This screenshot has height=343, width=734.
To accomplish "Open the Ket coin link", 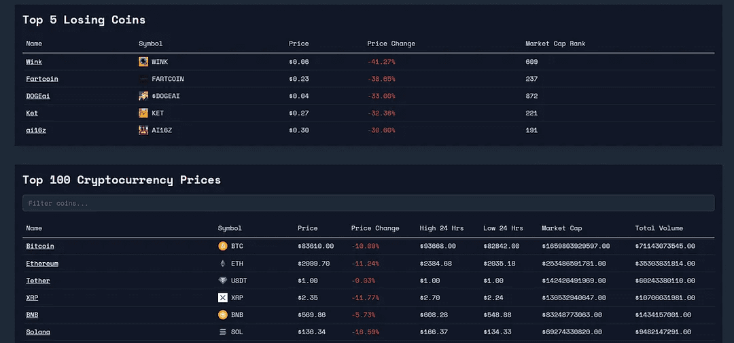I will point(32,113).
